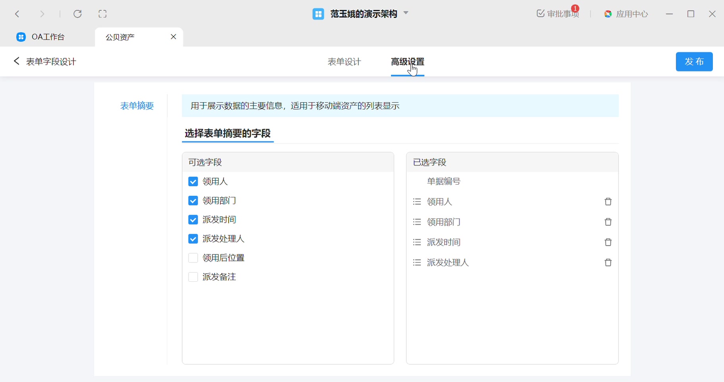Screen dimensions: 724x382
Task: Click the 已选字段 panel header
Action: (x=512, y=162)
